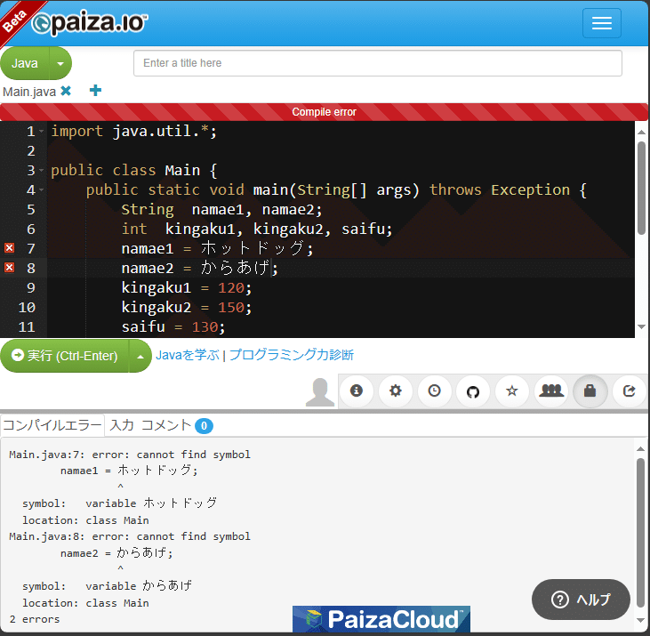This screenshot has height=636, width=650.
Task: Click the editor scrollbar up arrow
Action: click(641, 132)
